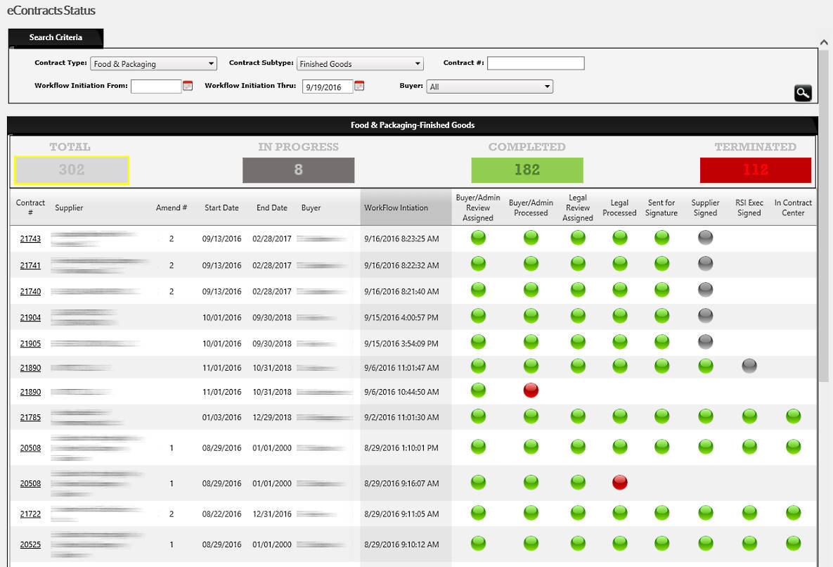Image resolution: width=833 pixels, height=567 pixels.
Task: Click red Legal Processed indicator for contract 20508
Action: 619,482
